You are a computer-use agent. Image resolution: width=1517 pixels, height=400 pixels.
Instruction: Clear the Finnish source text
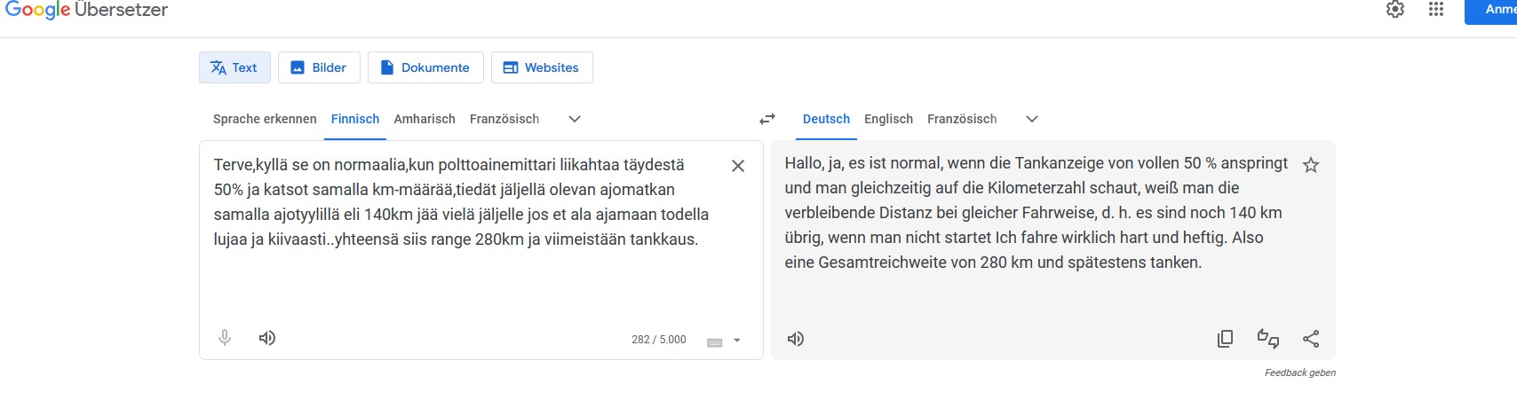(737, 166)
